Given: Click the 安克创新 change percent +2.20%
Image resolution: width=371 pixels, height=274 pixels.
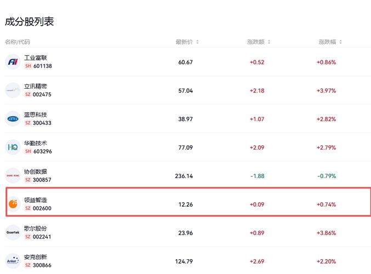Looking at the screenshot, I should [x=326, y=261].
